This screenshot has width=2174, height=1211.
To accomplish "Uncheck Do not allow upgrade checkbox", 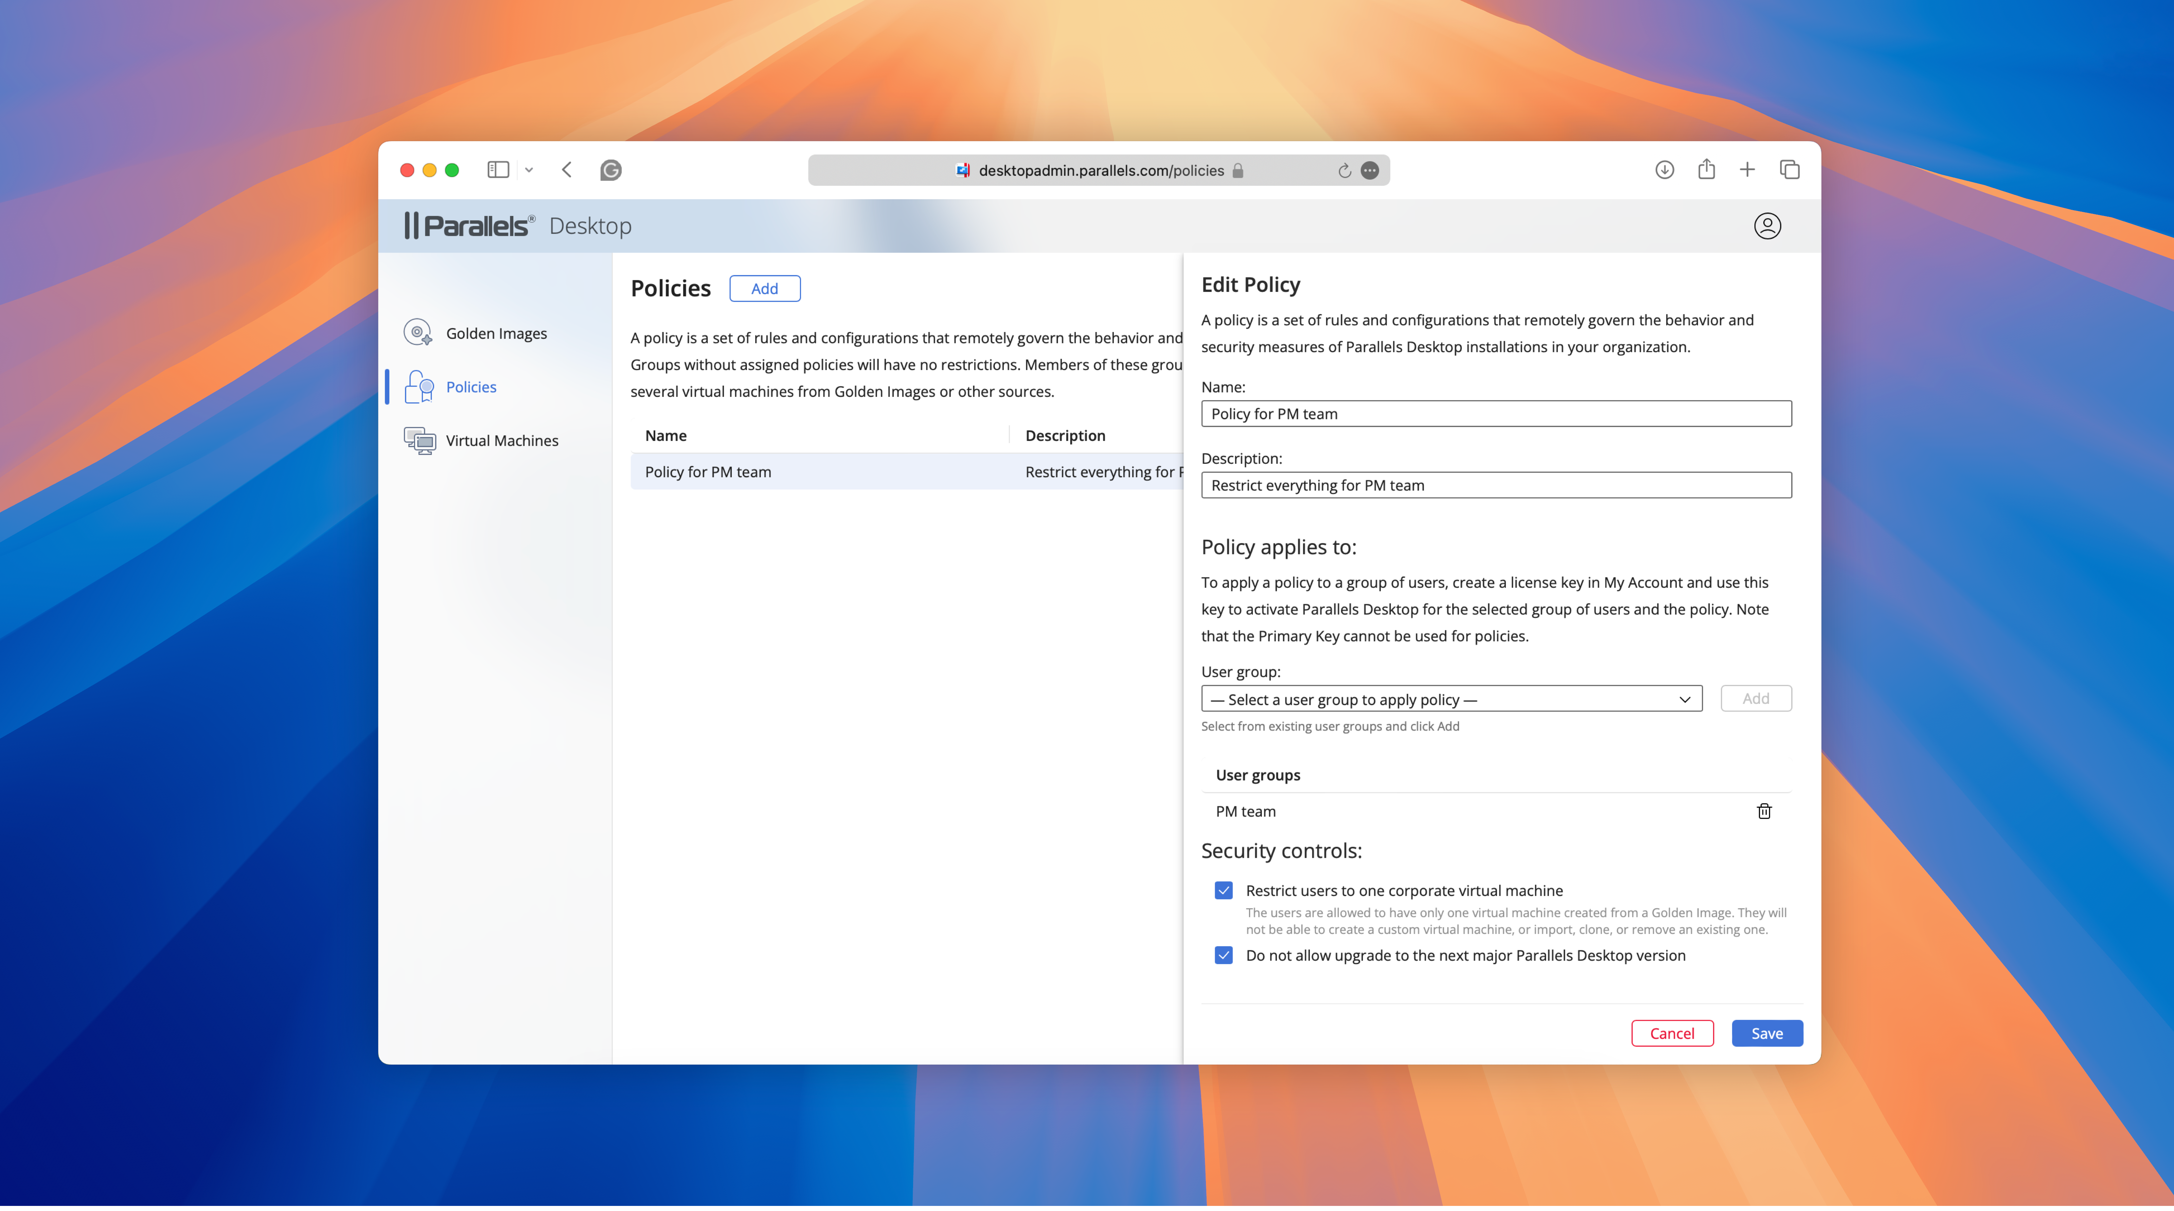I will (1223, 955).
